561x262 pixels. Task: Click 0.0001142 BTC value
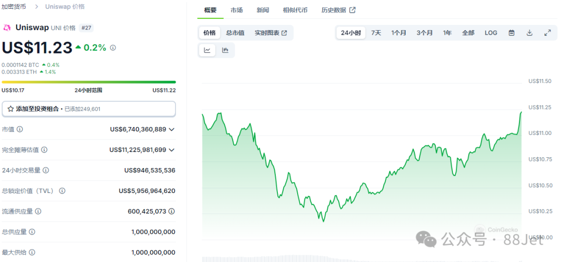click(x=20, y=65)
